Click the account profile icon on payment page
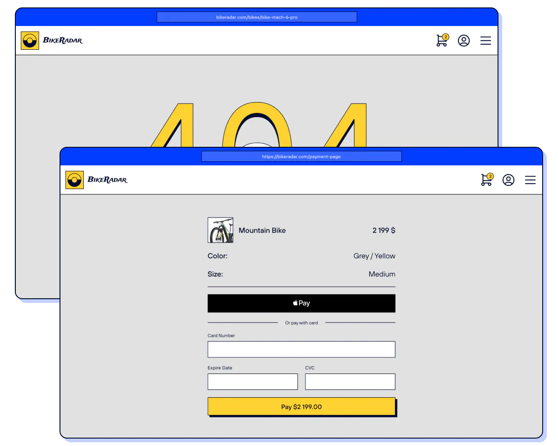 tap(508, 180)
